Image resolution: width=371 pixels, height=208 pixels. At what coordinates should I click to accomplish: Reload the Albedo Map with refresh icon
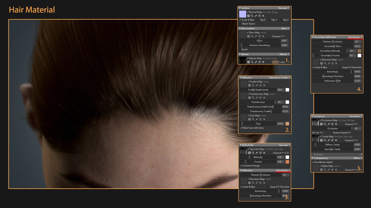(x=260, y=62)
